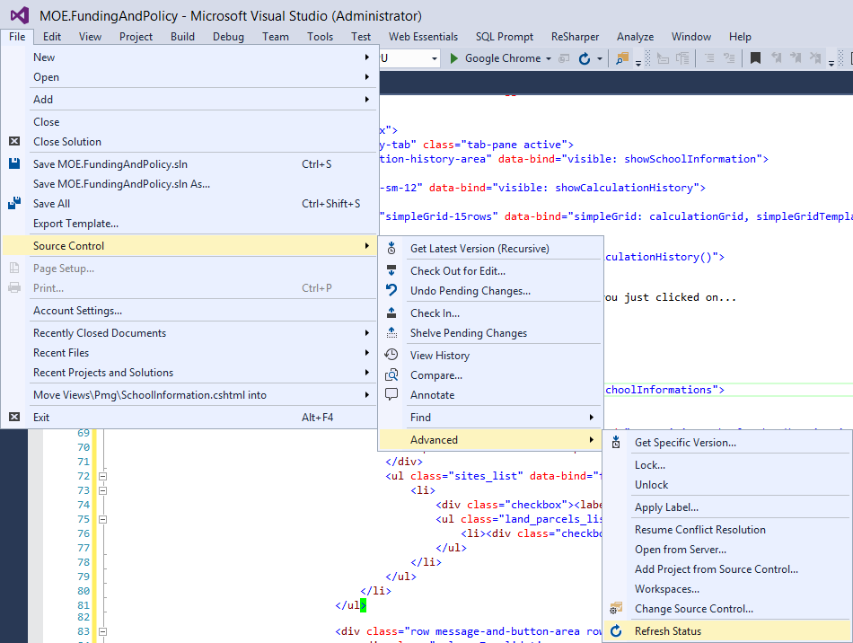Click the Compare magnifier icon
The height and width of the screenshot is (643, 853).
391,374
